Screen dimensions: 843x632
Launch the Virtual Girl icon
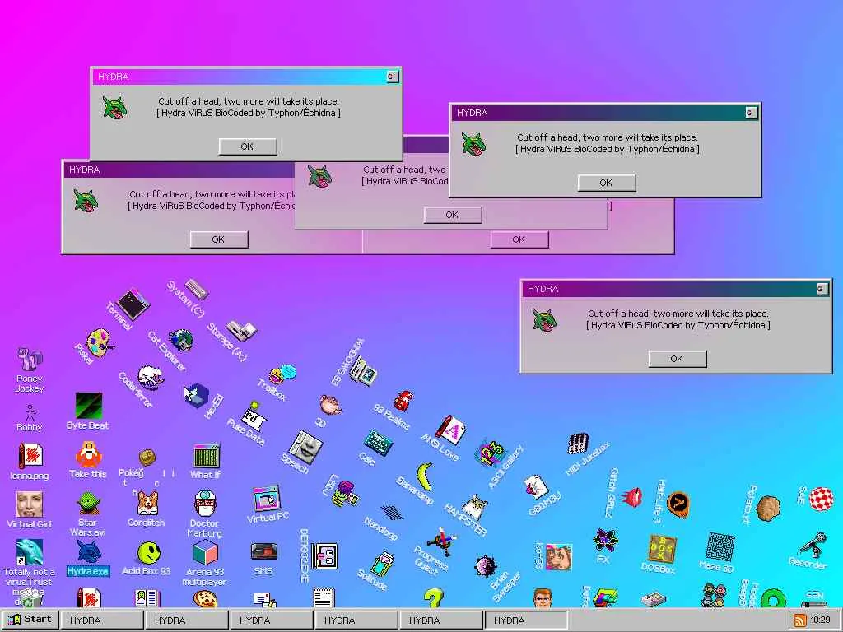(30, 504)
